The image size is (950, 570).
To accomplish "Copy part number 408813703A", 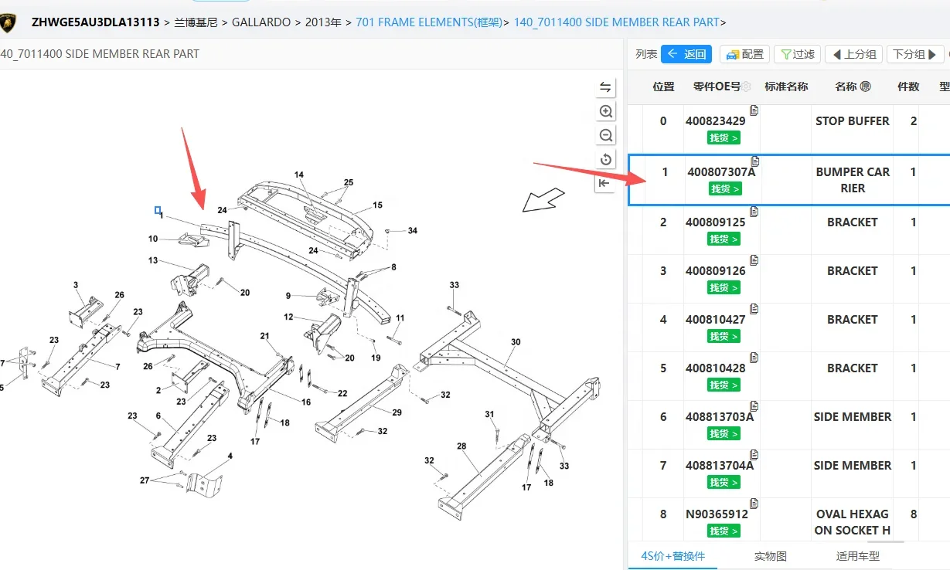I will point(754,406).
